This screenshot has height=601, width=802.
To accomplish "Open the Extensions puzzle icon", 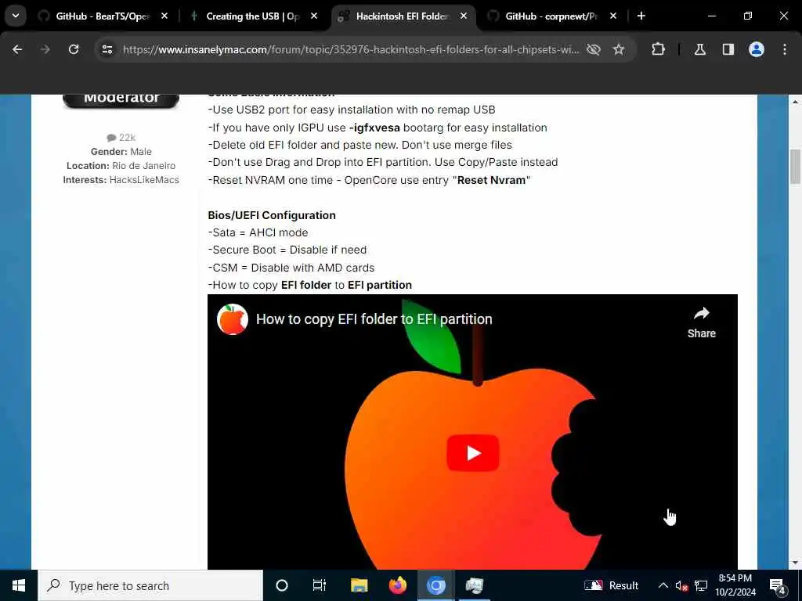I will coord(658,49).
